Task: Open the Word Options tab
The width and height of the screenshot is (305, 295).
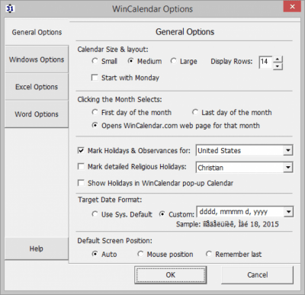Action: [37, 114]
